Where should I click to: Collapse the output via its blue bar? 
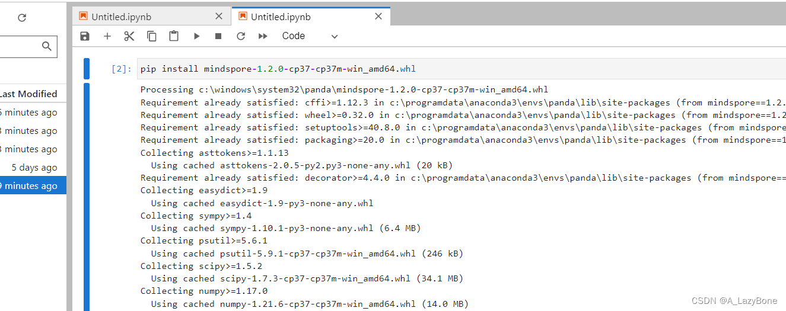[87, 197]
